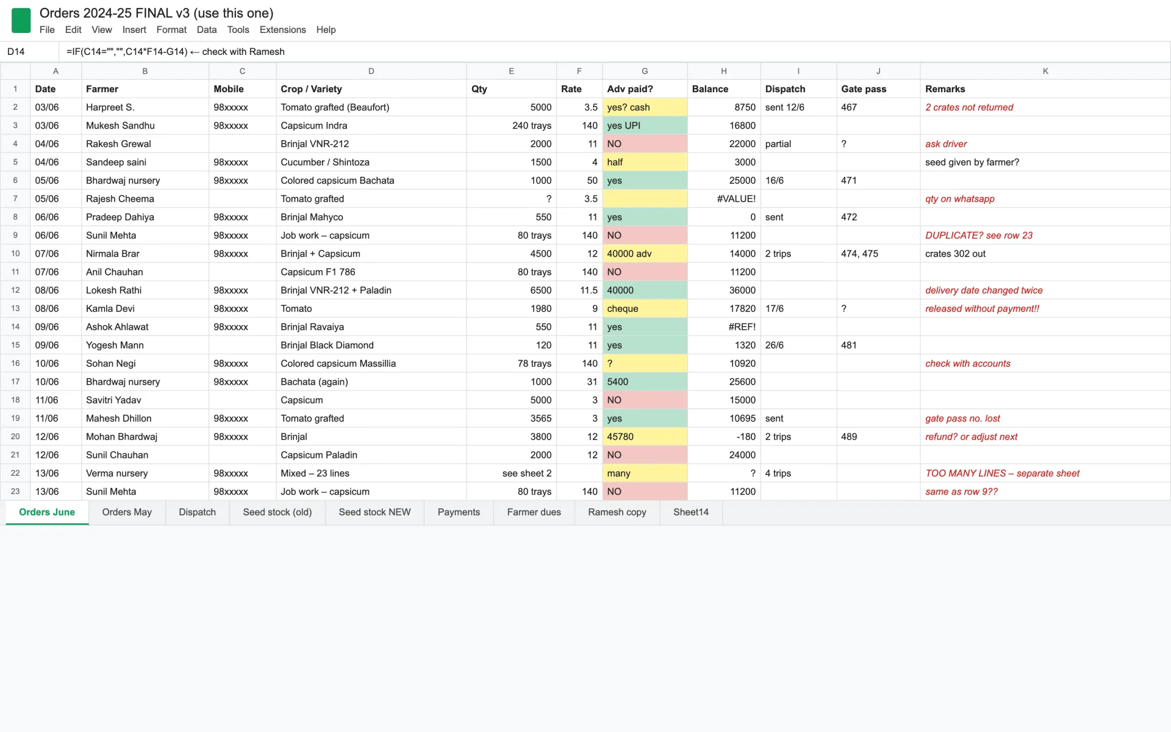This screenshot has height=732, width=1171.
Task: Open the Seed stock (old) sheet tab
Action: [x=277, y=512]
